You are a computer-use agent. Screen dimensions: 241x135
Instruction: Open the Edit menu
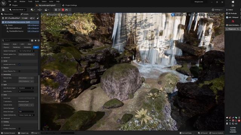(x=15, y=1)
